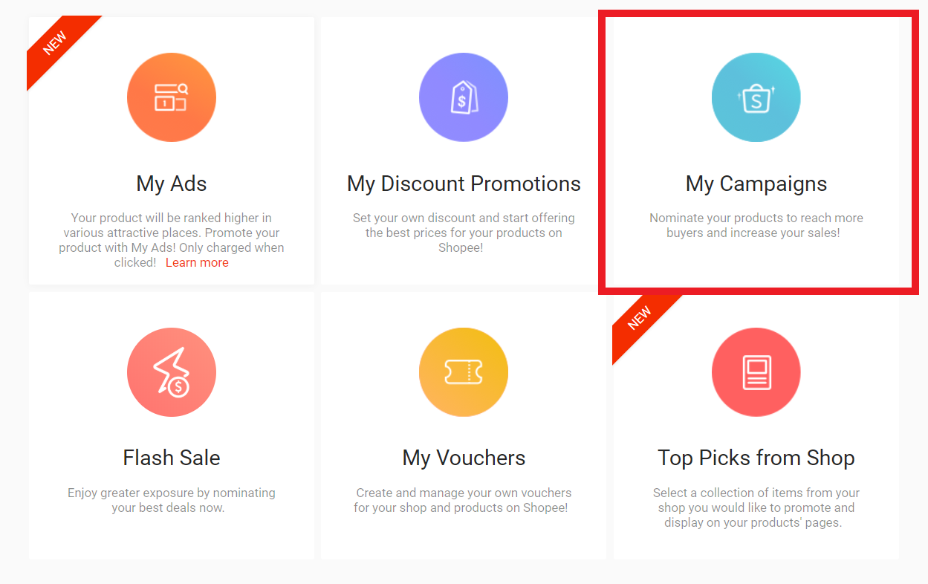Open the Flash Sale heading
Image resolution: width=928 pixels, height=584 pixels.
point(172,458)
